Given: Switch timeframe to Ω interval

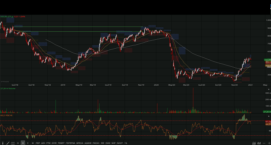Looking at the screenshot, I should (x=18, y=143).
